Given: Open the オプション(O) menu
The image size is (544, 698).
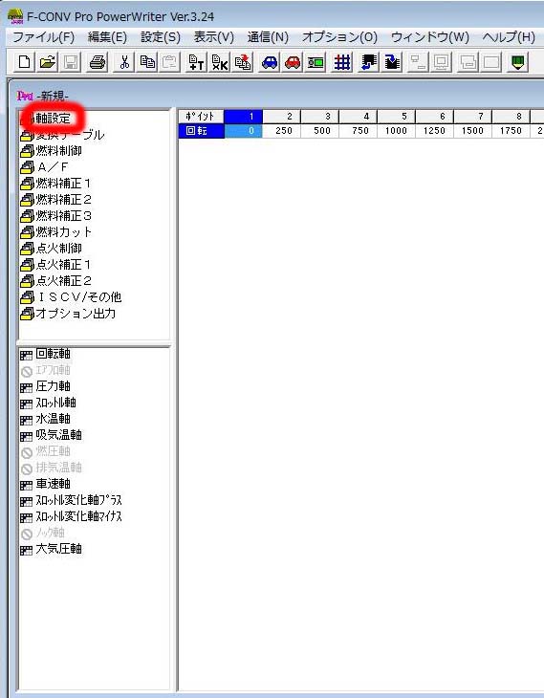Looking at the screenshot, I should coord(339,37).
